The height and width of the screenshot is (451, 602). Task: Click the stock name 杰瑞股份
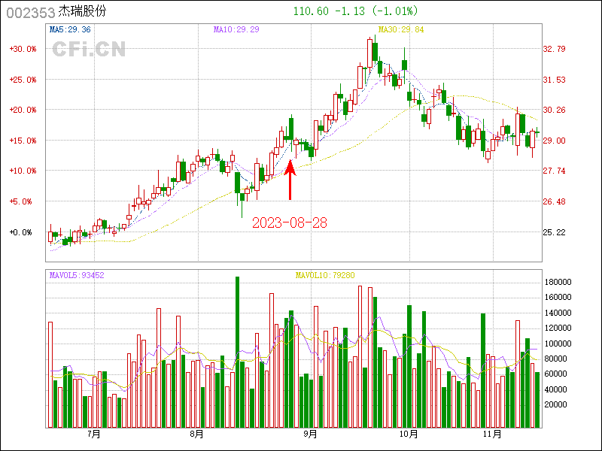click(83, 12)
